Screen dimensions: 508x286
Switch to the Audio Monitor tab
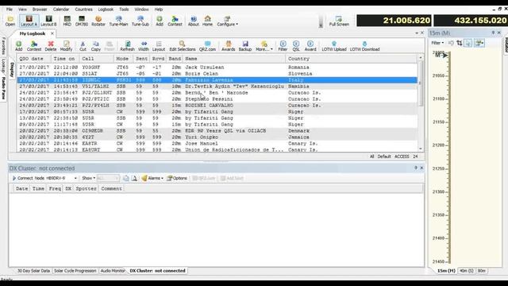tap(113, 271)
